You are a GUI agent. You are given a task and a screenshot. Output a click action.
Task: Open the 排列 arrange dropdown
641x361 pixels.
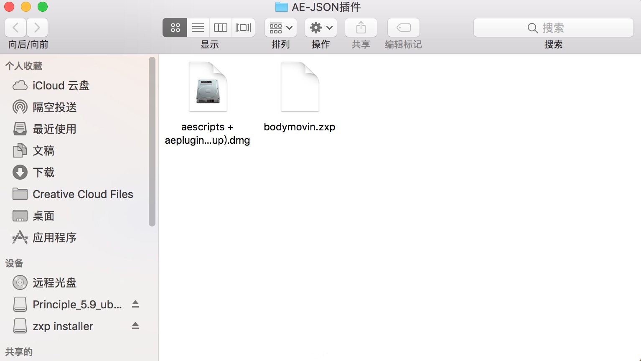click(x=280, y=28)
